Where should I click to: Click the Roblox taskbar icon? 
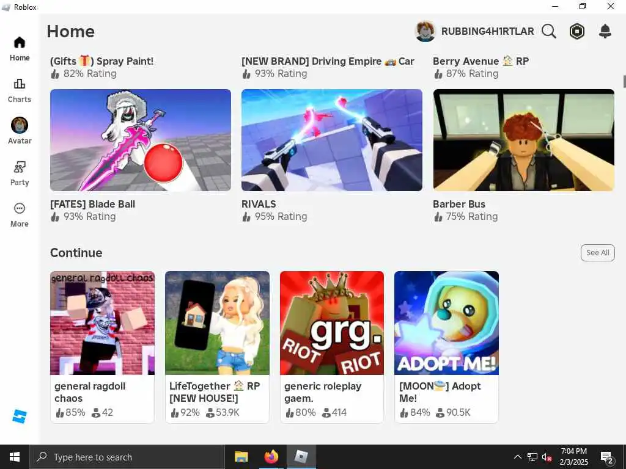(x=301, y=457)
